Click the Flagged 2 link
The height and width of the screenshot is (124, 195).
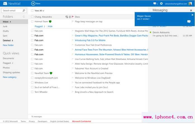pos(40,26)
